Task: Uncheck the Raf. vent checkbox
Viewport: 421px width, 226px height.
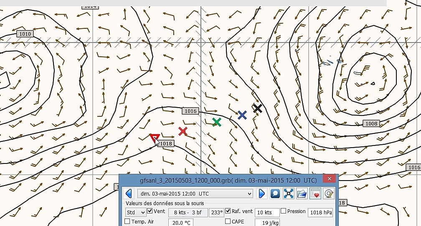Action: 228,211
